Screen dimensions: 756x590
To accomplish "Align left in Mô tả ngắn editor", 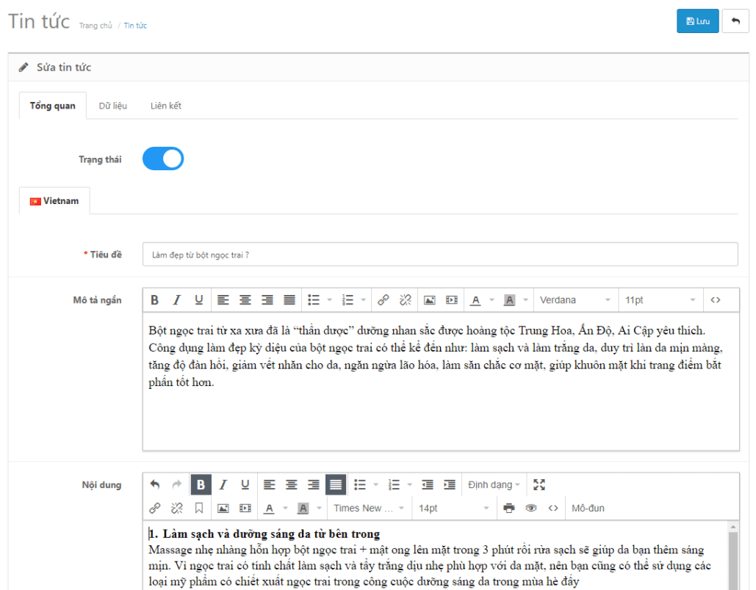I will click(x=223, y=300).
